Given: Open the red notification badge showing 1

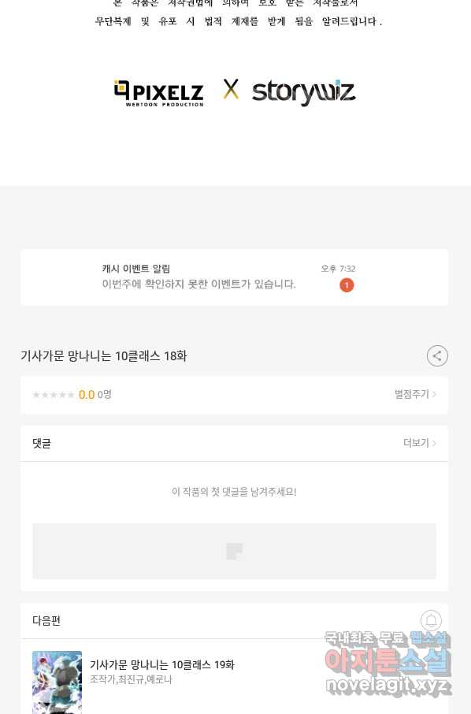Looking at the screenshot, I should 347,285.
